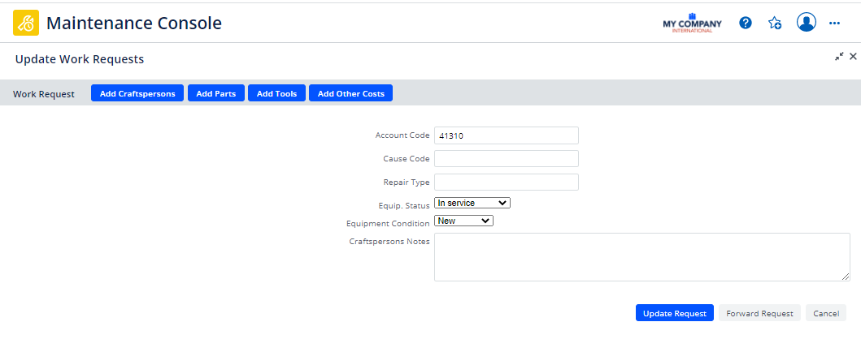Select the Repair Type input field

507,182
